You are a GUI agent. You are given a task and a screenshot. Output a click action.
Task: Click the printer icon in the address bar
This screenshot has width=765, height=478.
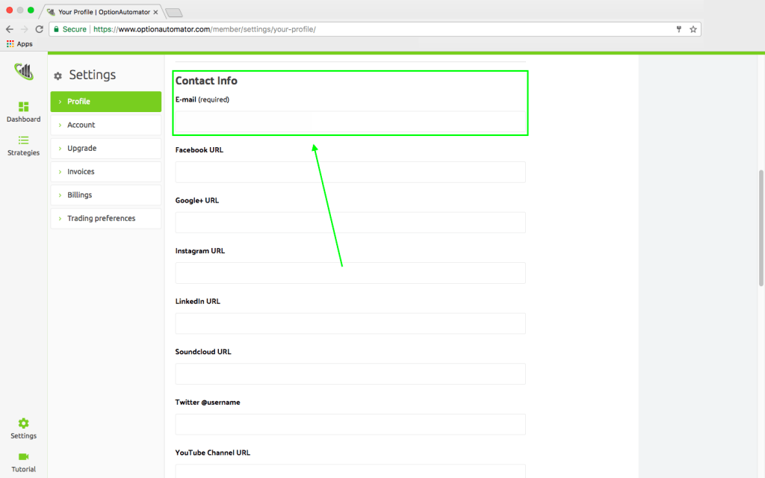[678, 29]
